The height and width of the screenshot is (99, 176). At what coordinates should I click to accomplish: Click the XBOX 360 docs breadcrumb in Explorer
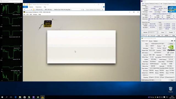[48, 10]
